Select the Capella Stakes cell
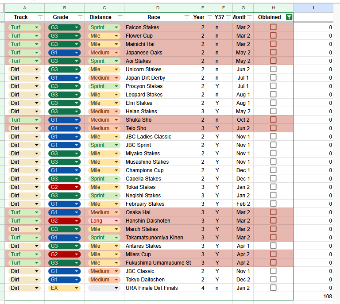This screenshot has width=340, height=304. 158,178
